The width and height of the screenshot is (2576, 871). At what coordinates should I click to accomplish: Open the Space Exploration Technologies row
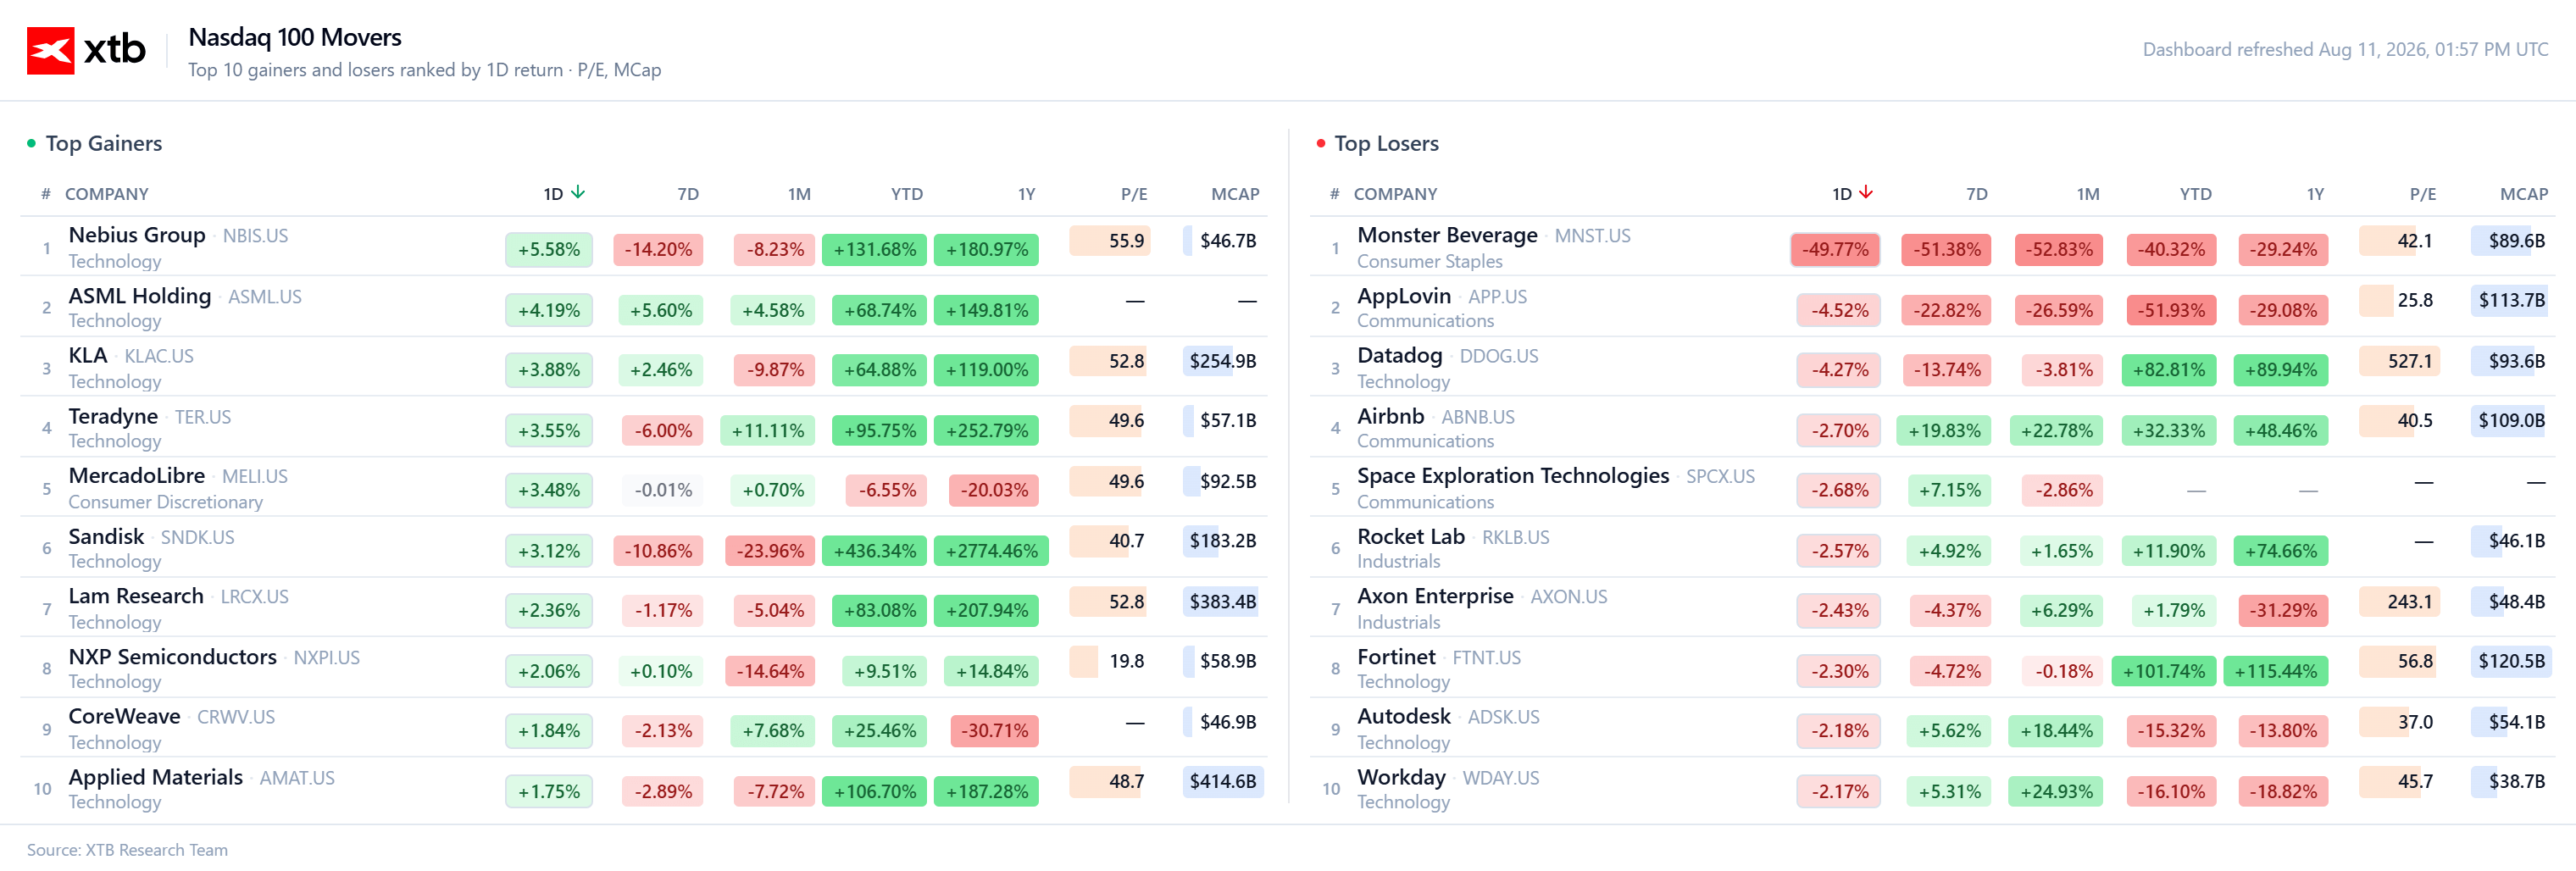pyautogui.click(x=1932, y=487)
